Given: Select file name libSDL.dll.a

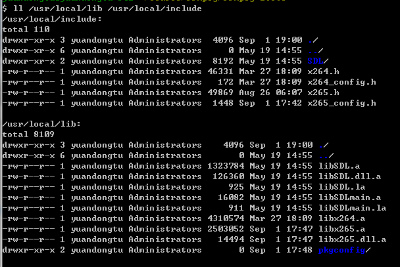Looking at the screenshot, I should pos(349,176).
